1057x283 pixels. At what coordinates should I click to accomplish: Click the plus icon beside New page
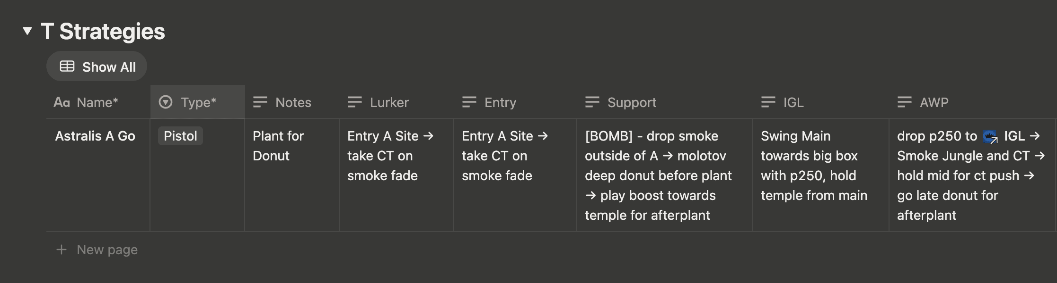(62, 250)
